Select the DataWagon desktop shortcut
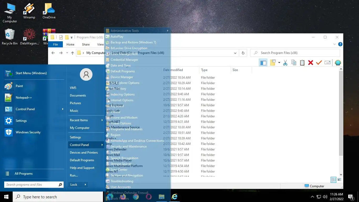Screen dimensions: 359x202 29,37
